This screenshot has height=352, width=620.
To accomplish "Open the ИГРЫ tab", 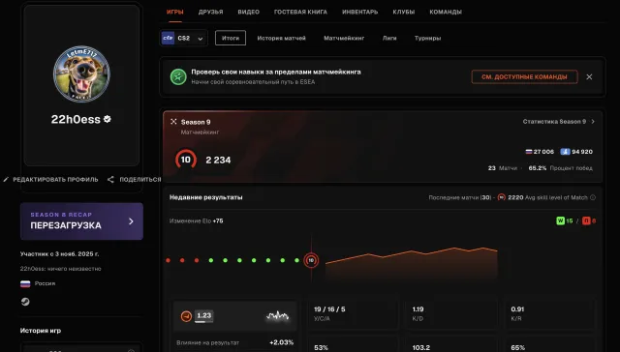I will pyautogui.click(x=174, y=12).
